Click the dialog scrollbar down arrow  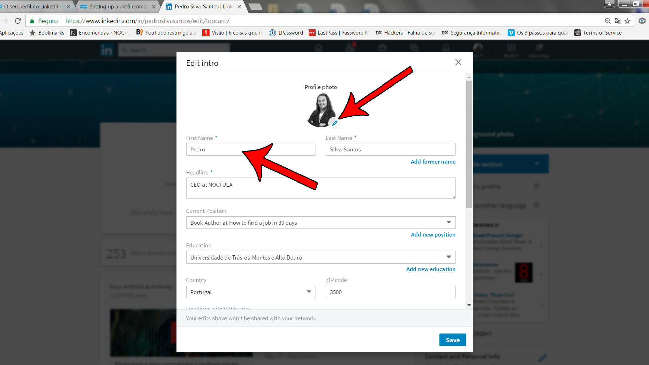point(469,305)
